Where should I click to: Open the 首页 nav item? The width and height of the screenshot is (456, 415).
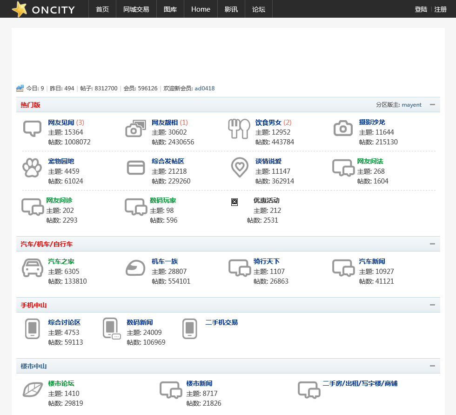[x=102, y=9]
